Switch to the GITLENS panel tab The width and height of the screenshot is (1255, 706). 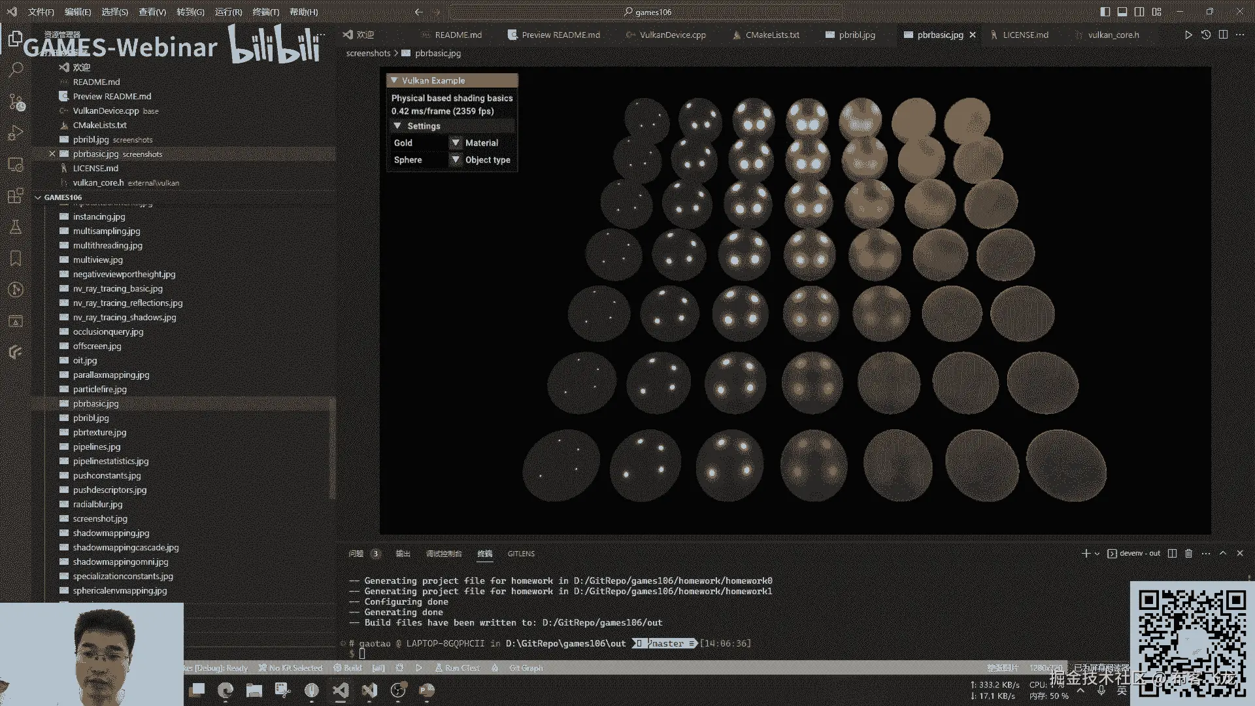coord(521,554)
